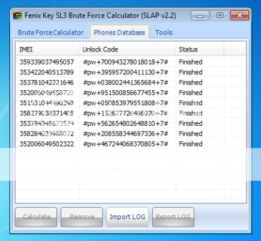Click the Export LOG button
This screenshot has width=261, height=241.
173,217
